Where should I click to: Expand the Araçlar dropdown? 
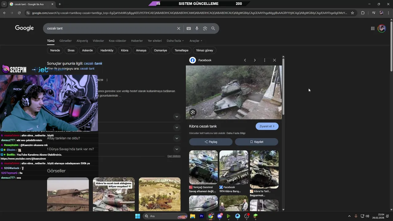pyautogui.click(x=196, y=41)
